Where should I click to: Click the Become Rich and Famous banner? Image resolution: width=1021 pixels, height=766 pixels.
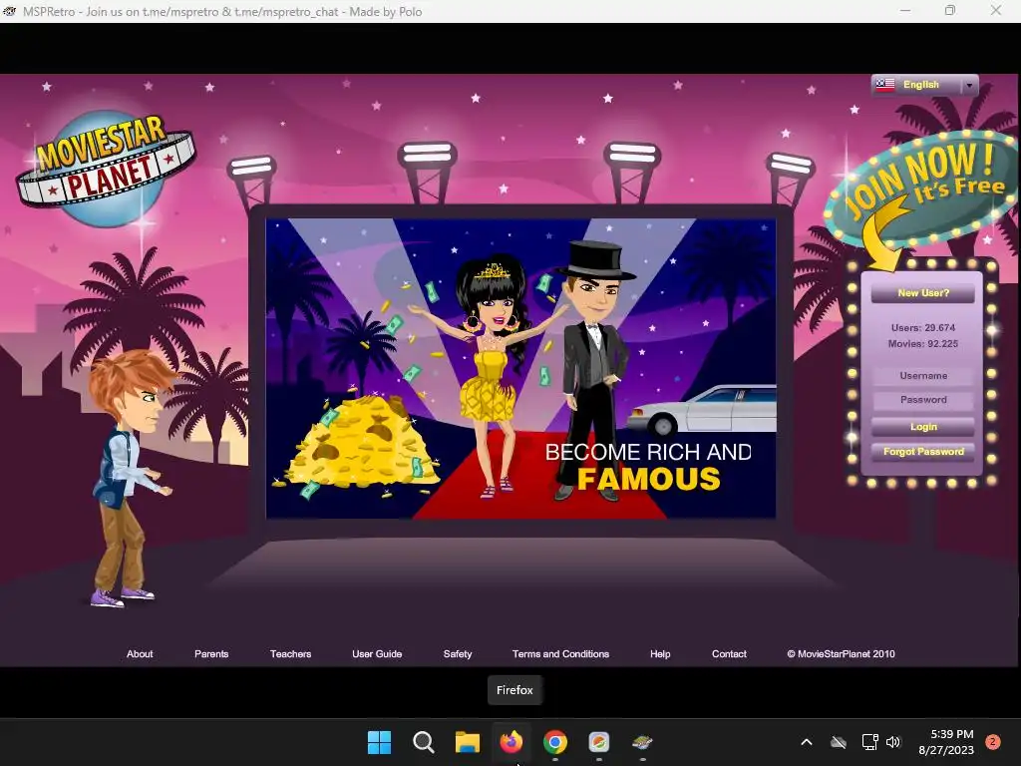(520, 369)
